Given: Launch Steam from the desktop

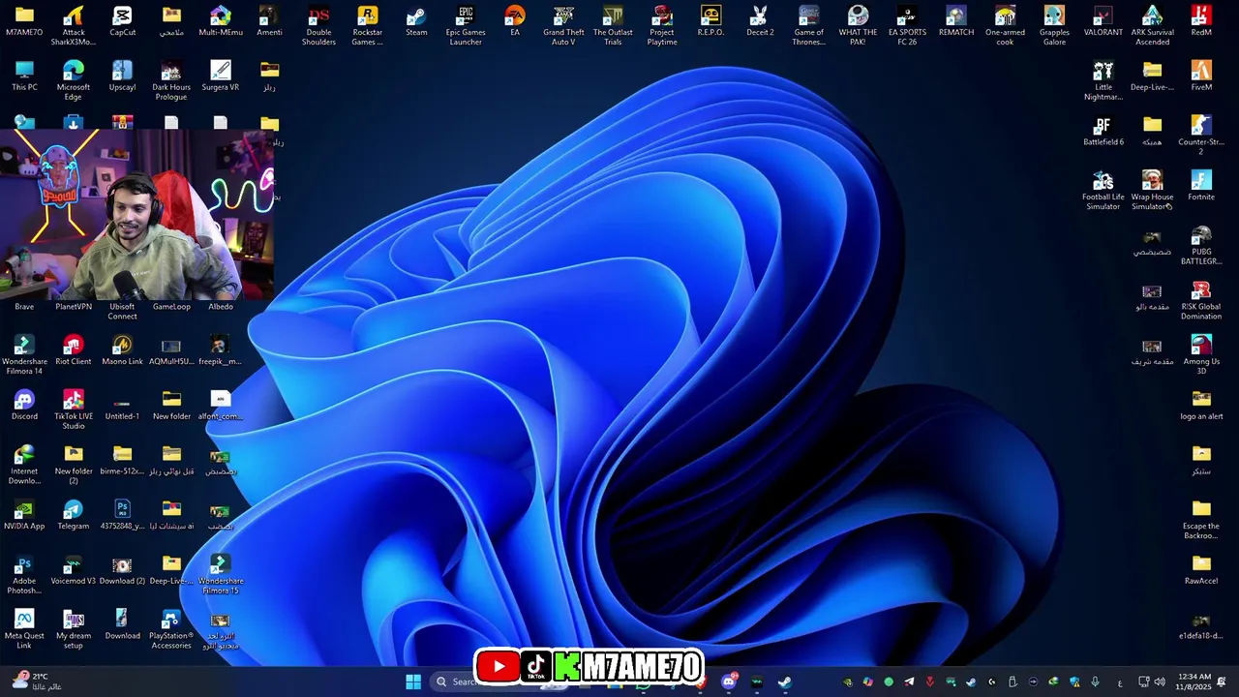Looking at the screenshot, I should point(416,21).
